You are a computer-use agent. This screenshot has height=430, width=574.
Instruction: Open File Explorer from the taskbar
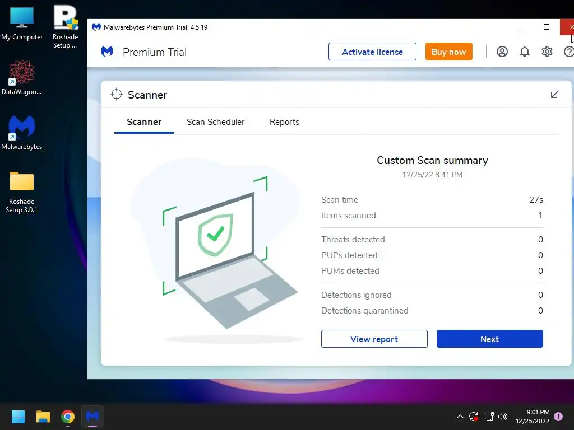click(43, 417)
